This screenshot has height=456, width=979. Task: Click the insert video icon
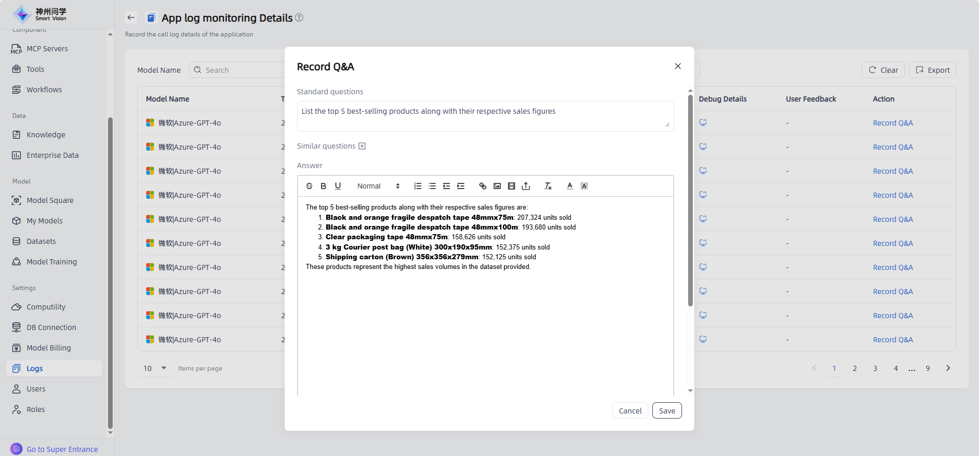[x=512, y=186]
